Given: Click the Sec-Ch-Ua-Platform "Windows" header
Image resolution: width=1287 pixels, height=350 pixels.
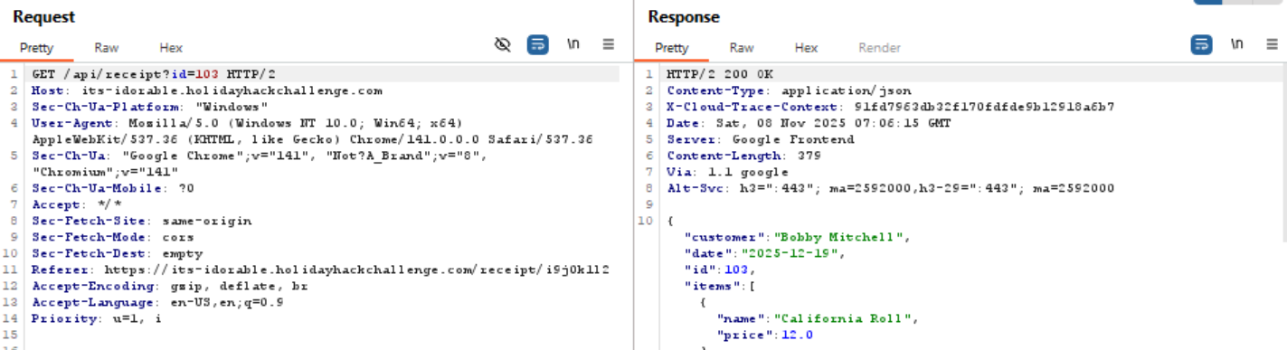Looking at the screenshot, I should [150, 107].
